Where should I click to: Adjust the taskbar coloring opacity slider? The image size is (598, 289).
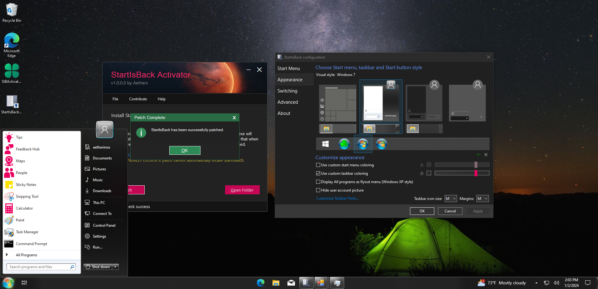462,173
